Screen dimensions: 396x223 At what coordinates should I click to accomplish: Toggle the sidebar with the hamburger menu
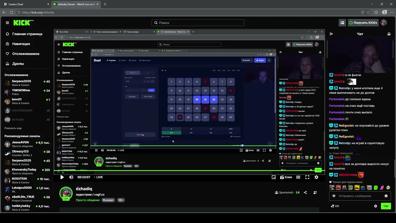coord(7,23)
